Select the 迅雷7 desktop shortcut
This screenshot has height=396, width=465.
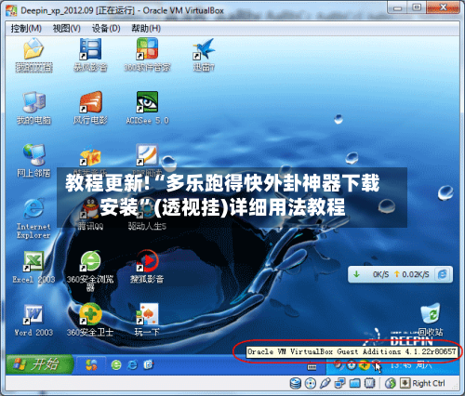tap(204, 55)
